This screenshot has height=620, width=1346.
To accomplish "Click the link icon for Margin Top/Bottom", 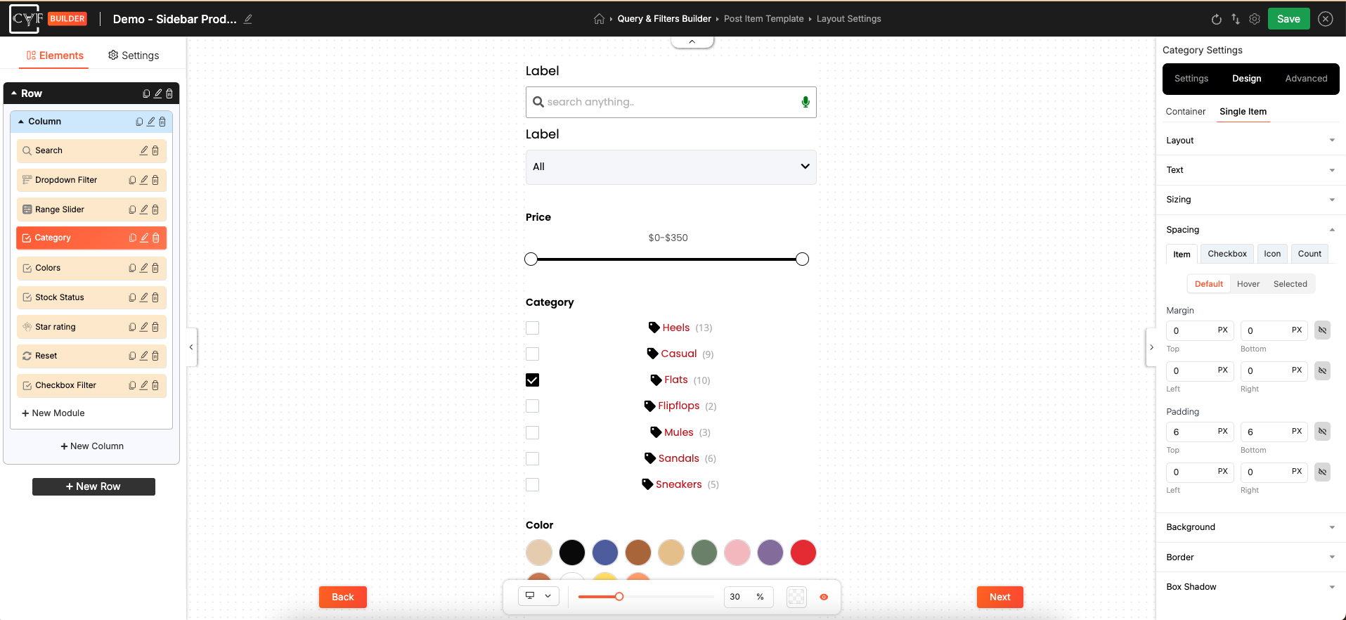I will click(1322, 330).
